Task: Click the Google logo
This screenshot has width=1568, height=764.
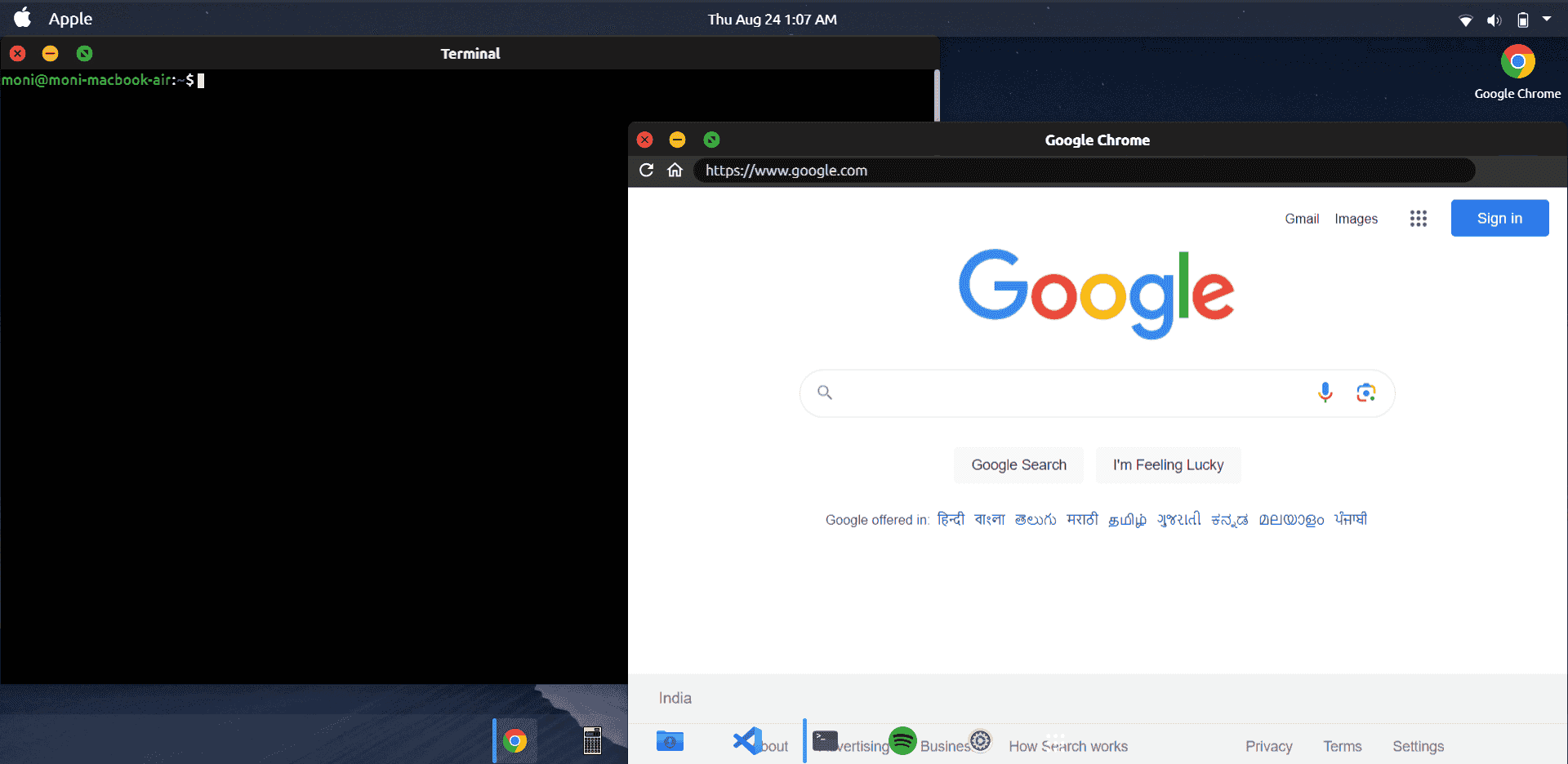Action: (1096, 292)
